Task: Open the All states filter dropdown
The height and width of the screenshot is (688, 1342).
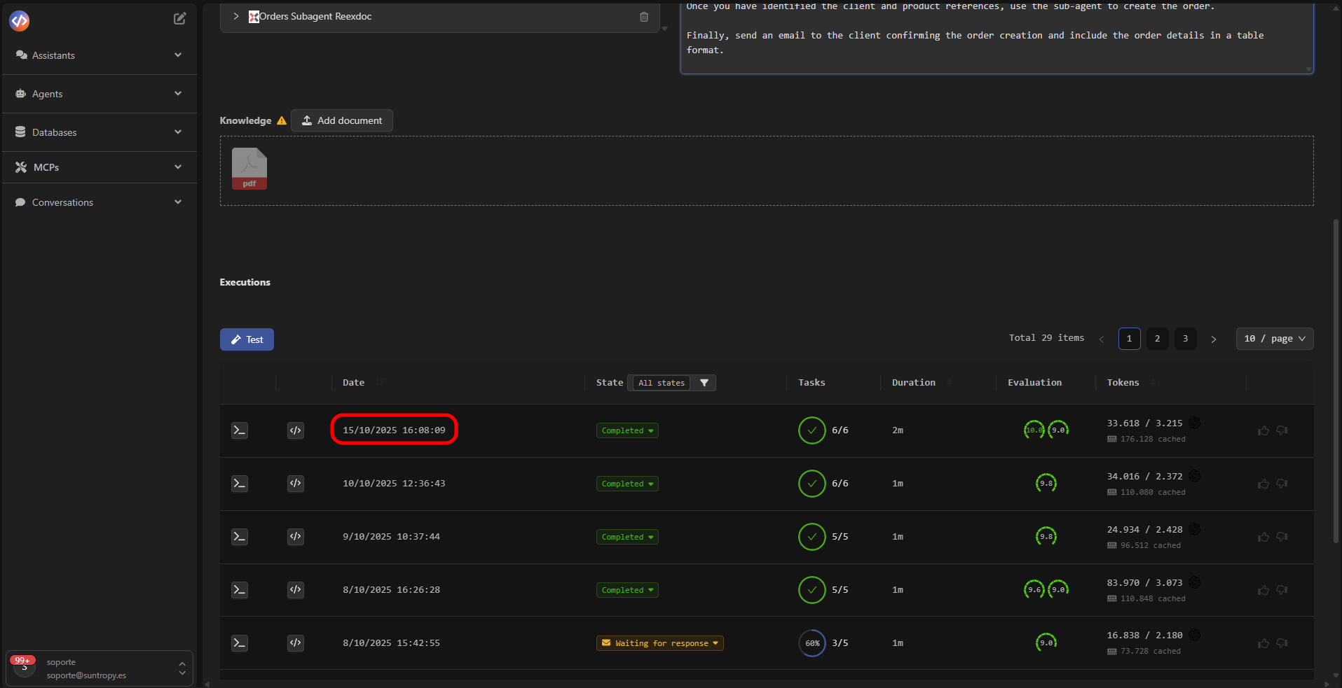Action: click(661, 383)
